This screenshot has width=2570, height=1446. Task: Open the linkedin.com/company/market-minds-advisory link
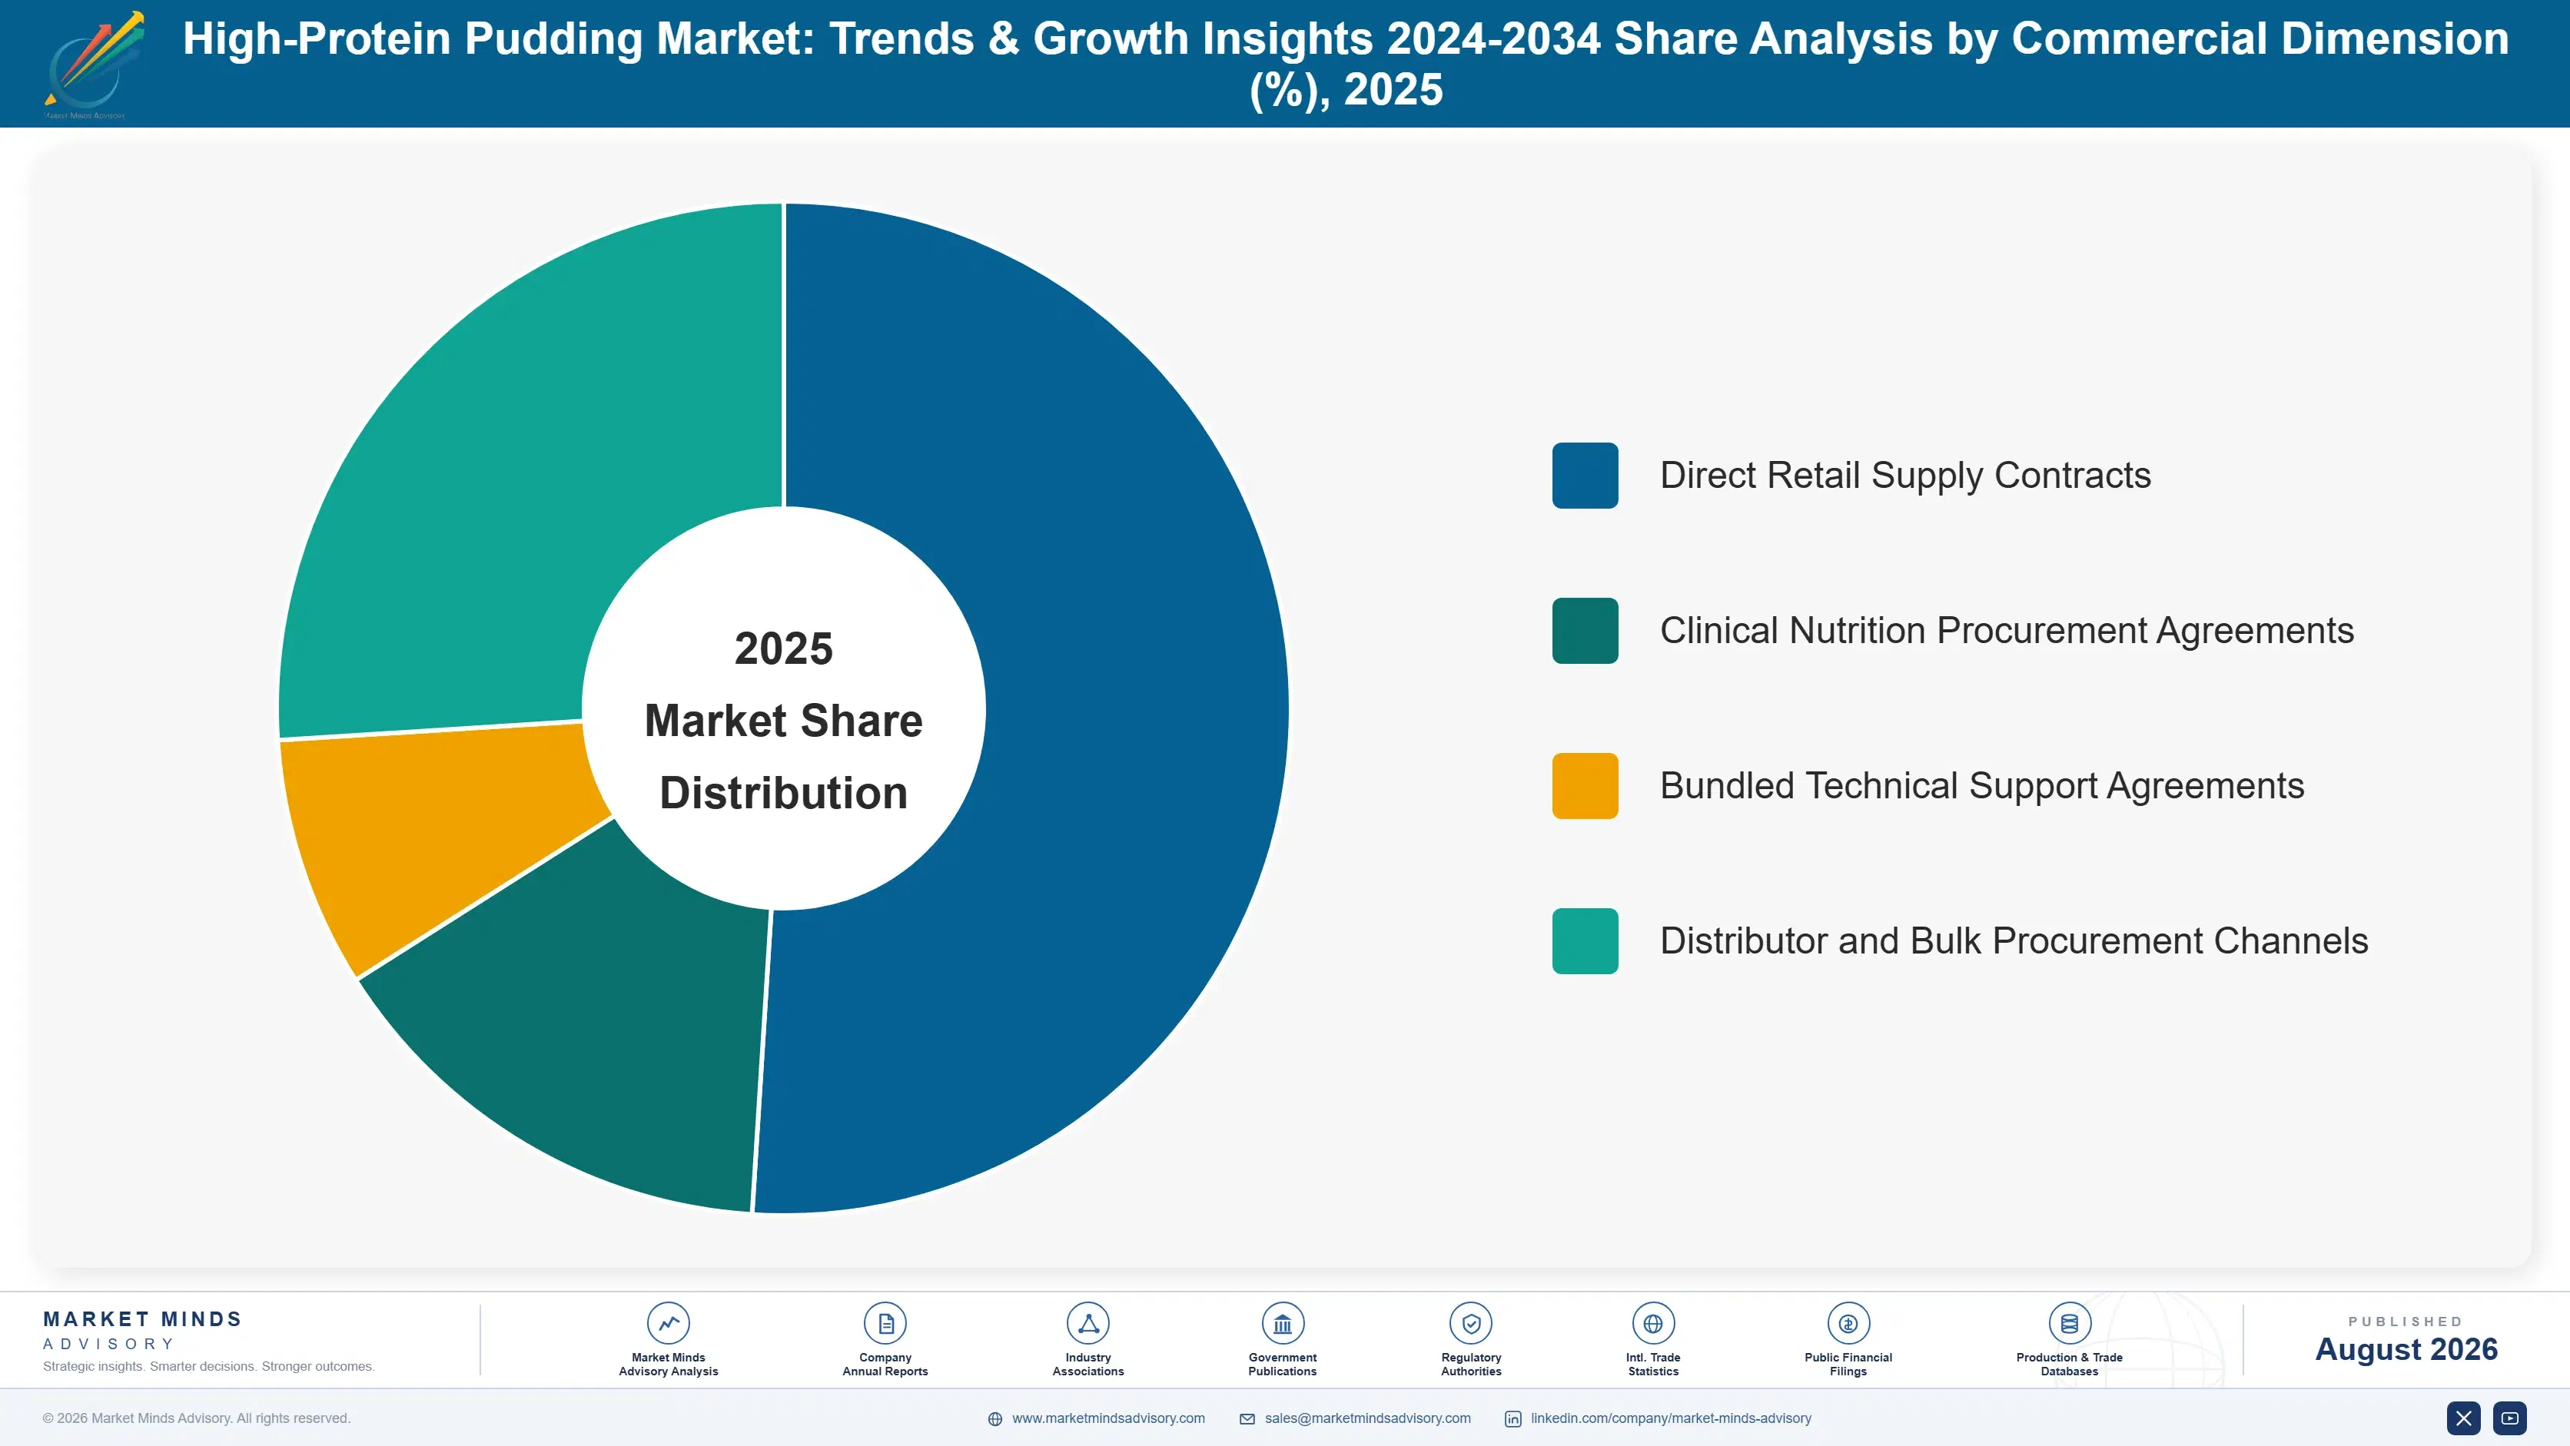click(1671, 1418)
